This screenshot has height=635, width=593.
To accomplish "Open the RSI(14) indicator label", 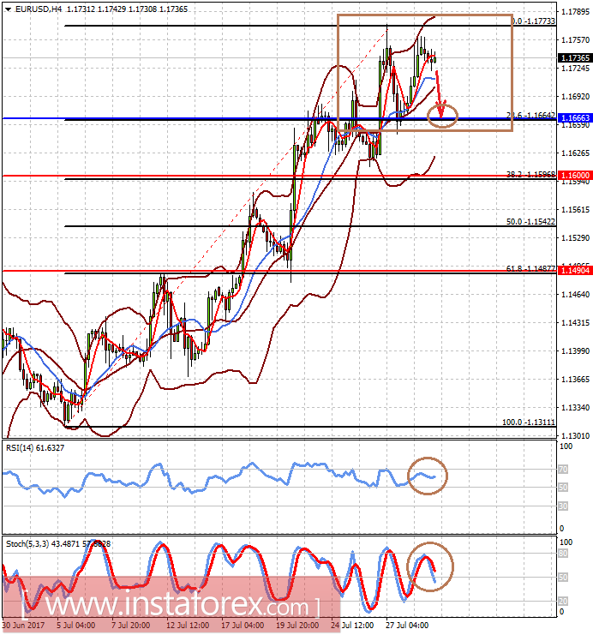I will 35,448.
